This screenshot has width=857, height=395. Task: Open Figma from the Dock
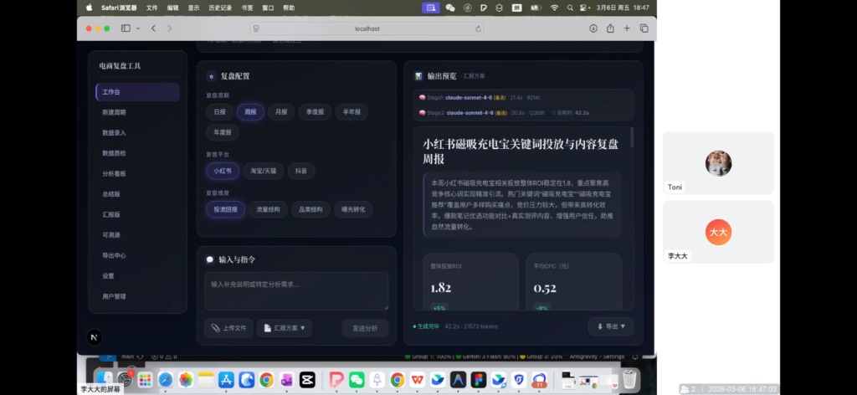click(x=478, y=380)
